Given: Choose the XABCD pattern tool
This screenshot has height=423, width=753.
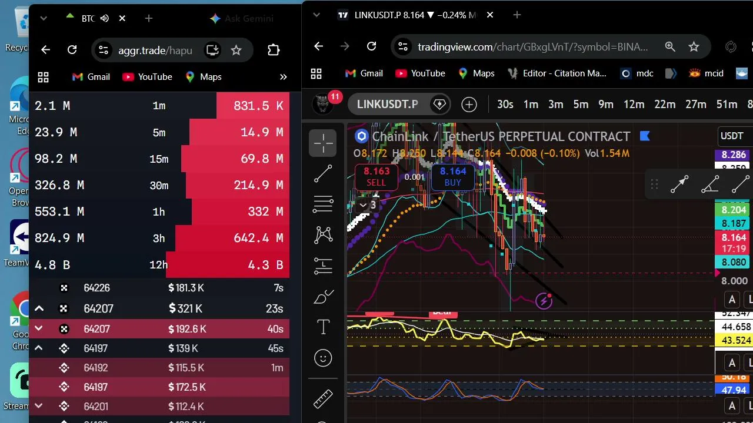Looking at the screenshot, I should [323, 235].
